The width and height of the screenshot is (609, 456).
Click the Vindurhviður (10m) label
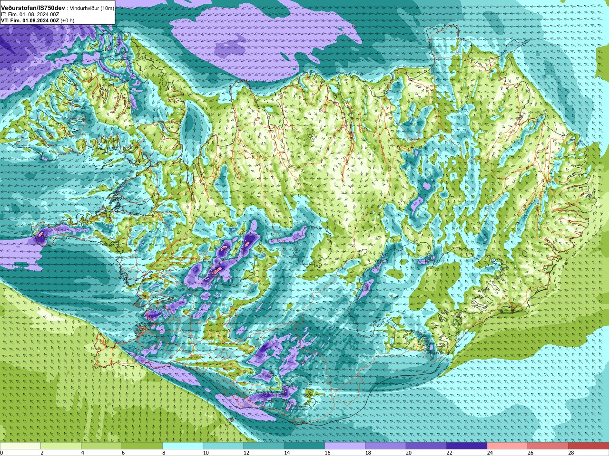pyautogui.click(x=92, y=8)
